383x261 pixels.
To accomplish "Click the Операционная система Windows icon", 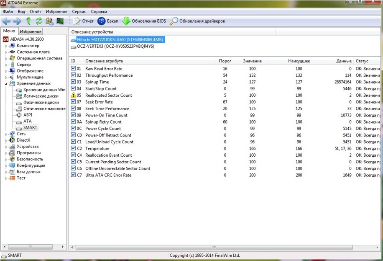I will click(12, 58).
